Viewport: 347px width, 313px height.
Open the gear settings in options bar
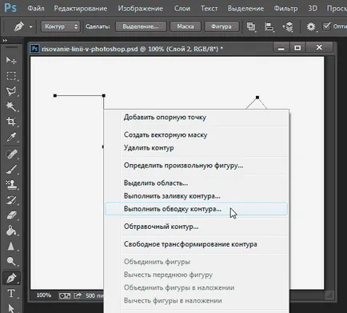(311, 26)
